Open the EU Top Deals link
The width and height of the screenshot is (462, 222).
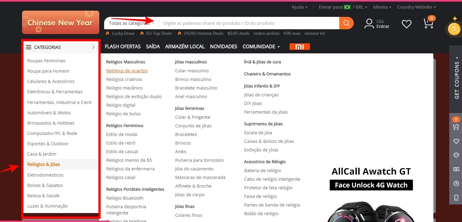(x=159, y=33)
